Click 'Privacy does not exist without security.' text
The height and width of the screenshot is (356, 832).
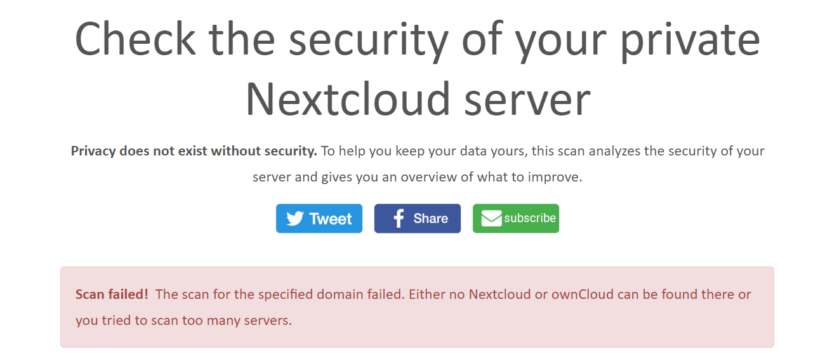pos(194,151)
